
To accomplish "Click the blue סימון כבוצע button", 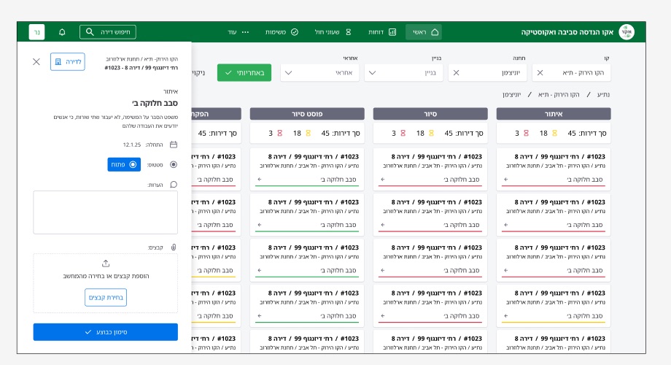I will (106, 332).
